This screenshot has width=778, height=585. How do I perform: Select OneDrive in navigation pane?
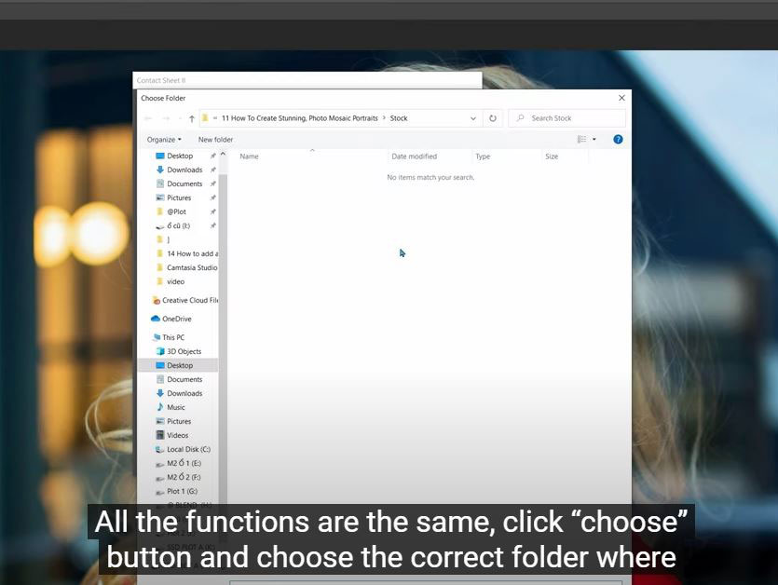pos(177,319)
